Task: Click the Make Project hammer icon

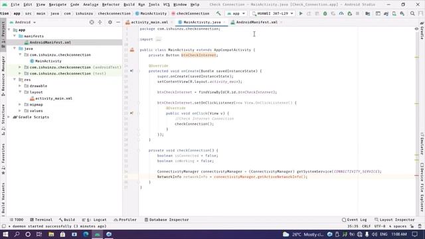Action: pos(218,13)
